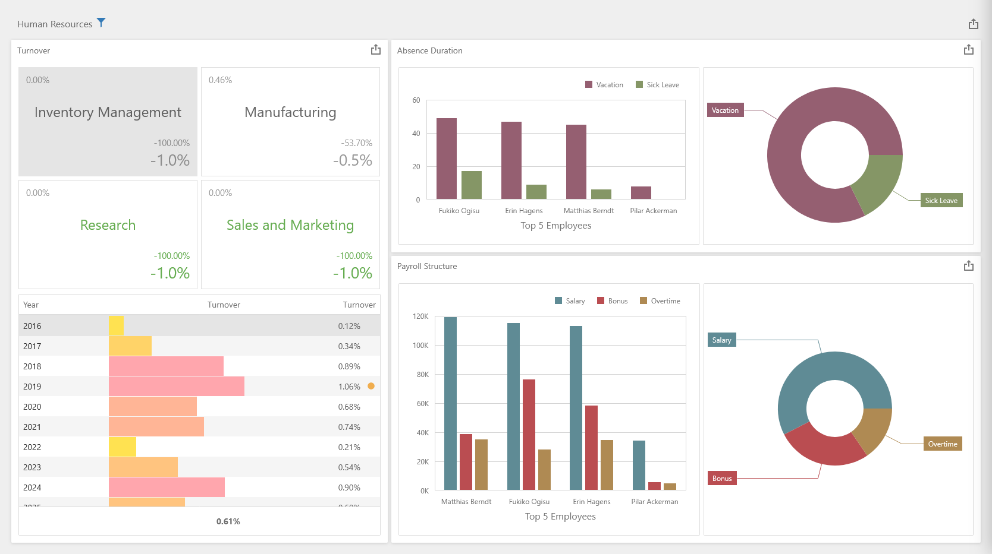Click the Human Resources filter funnel icon
The height and width of the screenshot is (554, 992).
pos(101,23)
